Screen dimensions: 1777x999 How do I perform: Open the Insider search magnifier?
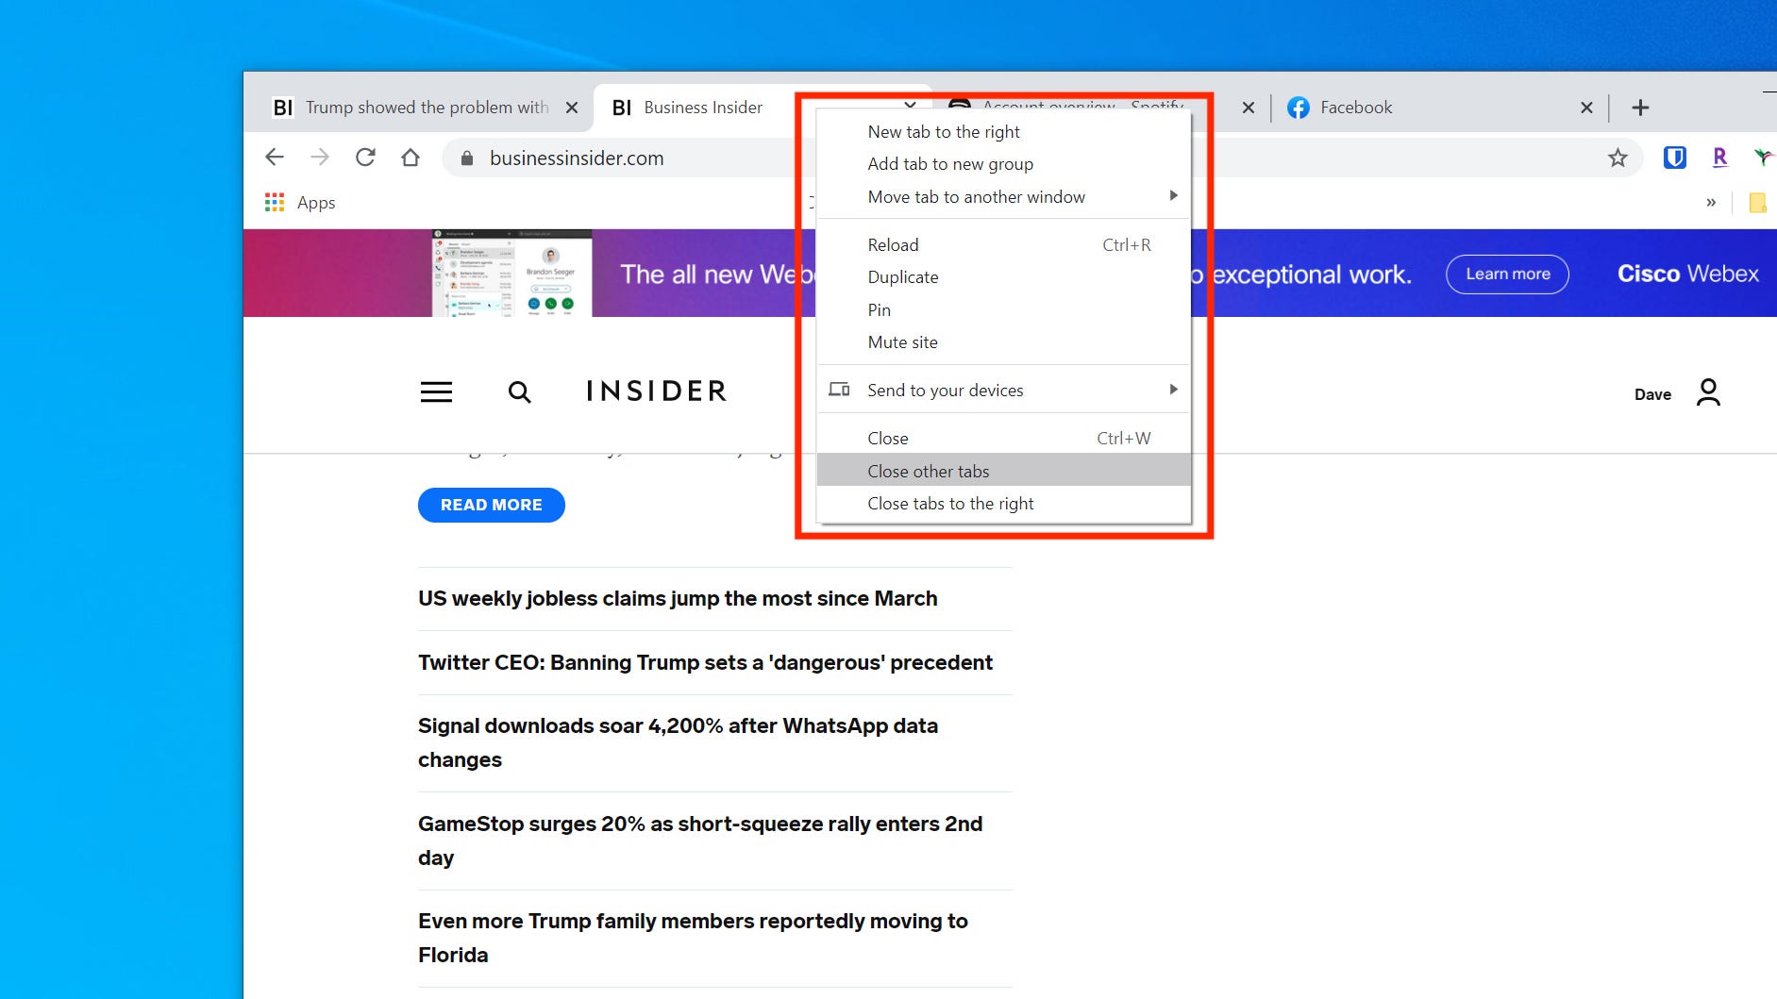pyautogui.click(x=519, y=391)
